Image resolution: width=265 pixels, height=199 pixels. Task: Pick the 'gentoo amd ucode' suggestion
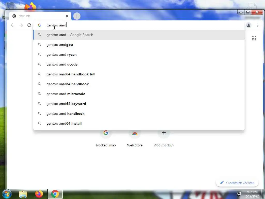click(139, 64)
